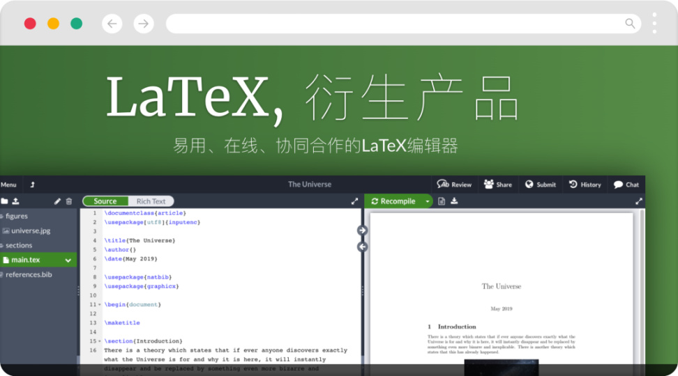Viewport: 678px width, 376px height.
Task: Click the delete trash icon
Action: pyautogui.click(x=69, y=201)
